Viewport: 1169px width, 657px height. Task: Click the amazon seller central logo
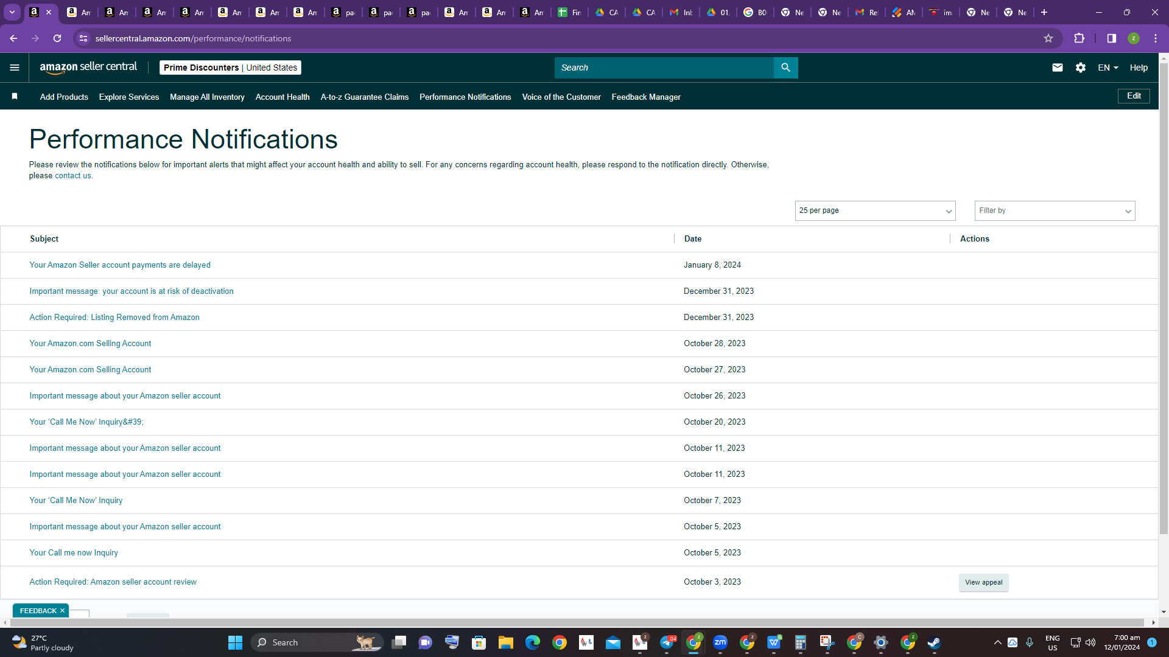(x=88, y=68)
